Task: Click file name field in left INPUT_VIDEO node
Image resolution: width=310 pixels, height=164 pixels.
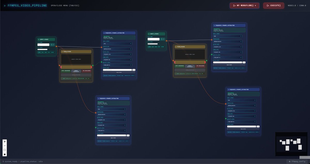Action: click(x=43, y=45)
